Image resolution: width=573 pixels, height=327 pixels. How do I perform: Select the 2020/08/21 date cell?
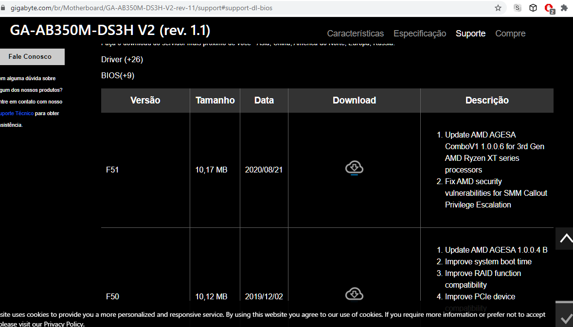(264, 170)
